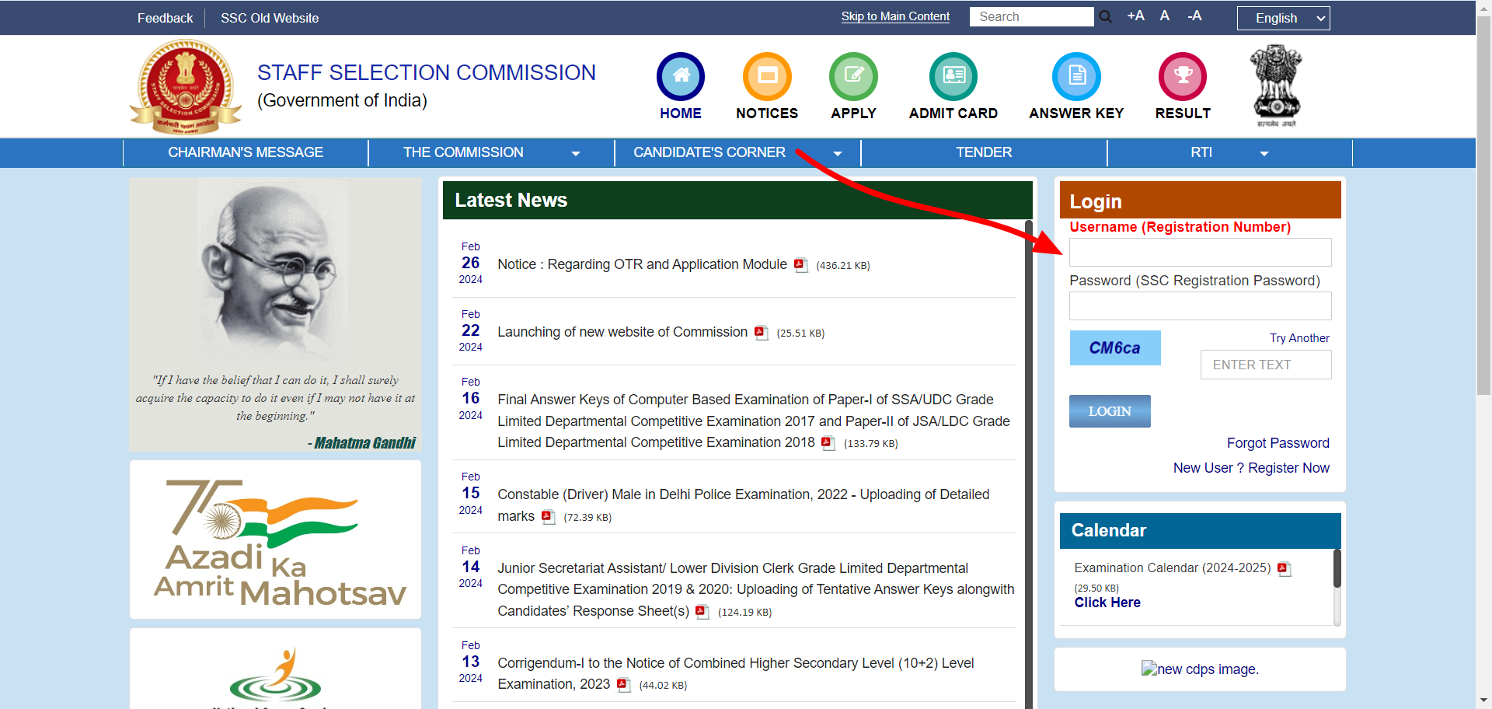Image resolution: width=1492 pixels, height=709 pixels.
Task: Click the CM6ca captcha image
Action: 1115,348
